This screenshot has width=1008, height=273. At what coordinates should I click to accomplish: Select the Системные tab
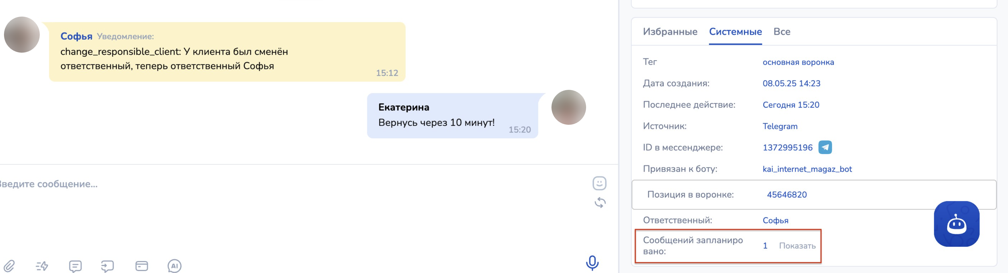tap(735, 32)
